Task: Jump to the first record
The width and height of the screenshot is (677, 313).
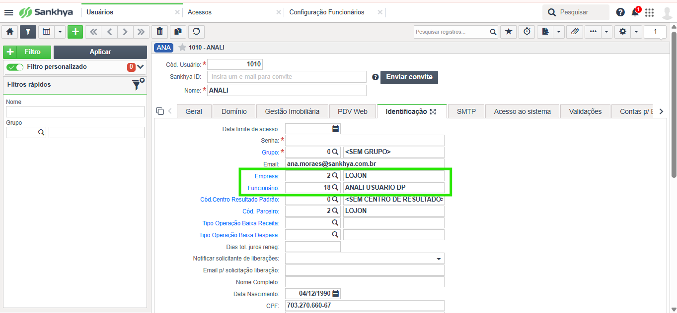Action: (x=93, y=32)
